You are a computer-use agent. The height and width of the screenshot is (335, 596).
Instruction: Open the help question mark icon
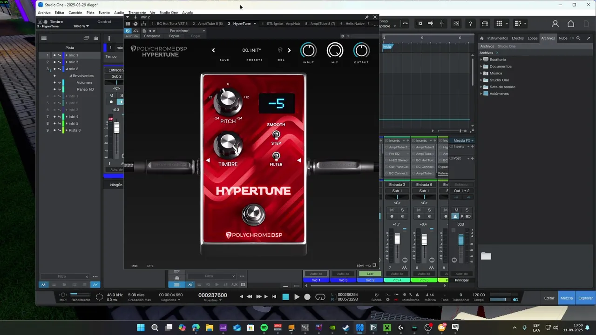coord(470,24)
